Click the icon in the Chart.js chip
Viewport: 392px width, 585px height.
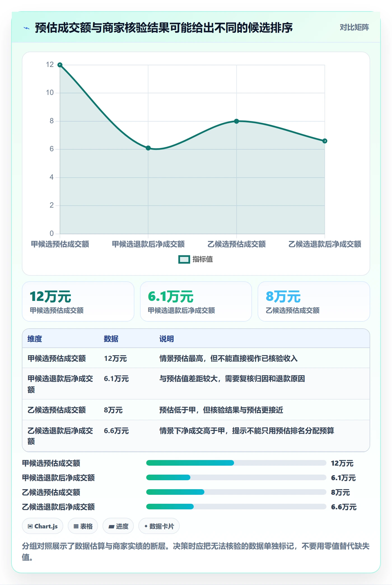(x=30, y=526)
